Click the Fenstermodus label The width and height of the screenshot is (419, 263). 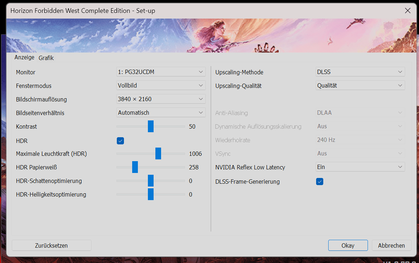pyautogui.click(x=34, y=86)
